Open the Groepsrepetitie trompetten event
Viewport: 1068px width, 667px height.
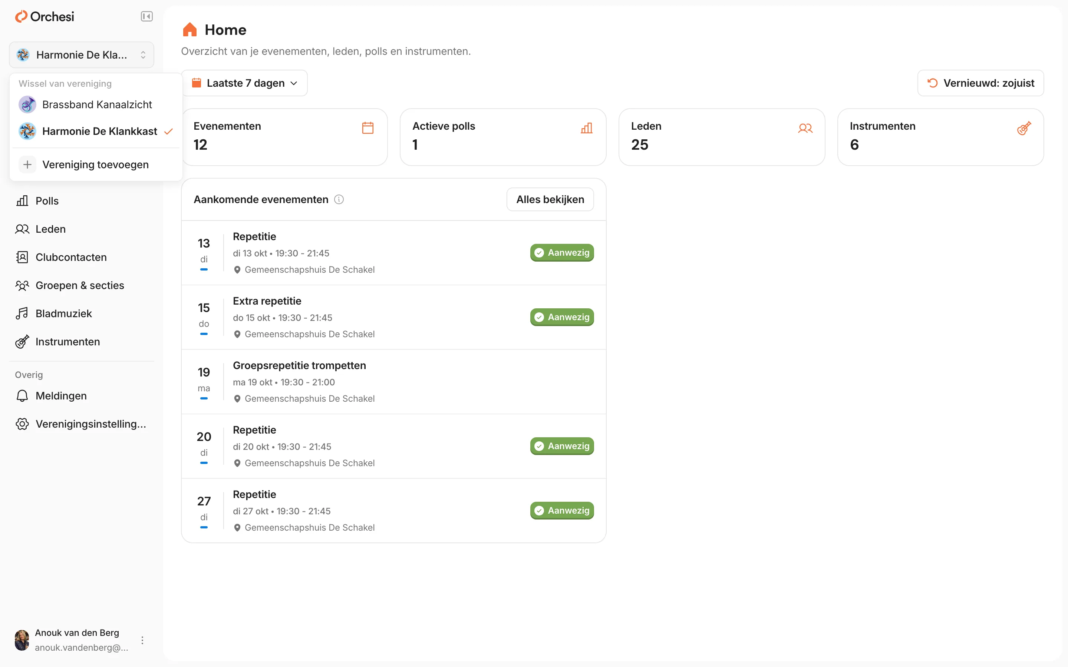[x=394, y=382]
